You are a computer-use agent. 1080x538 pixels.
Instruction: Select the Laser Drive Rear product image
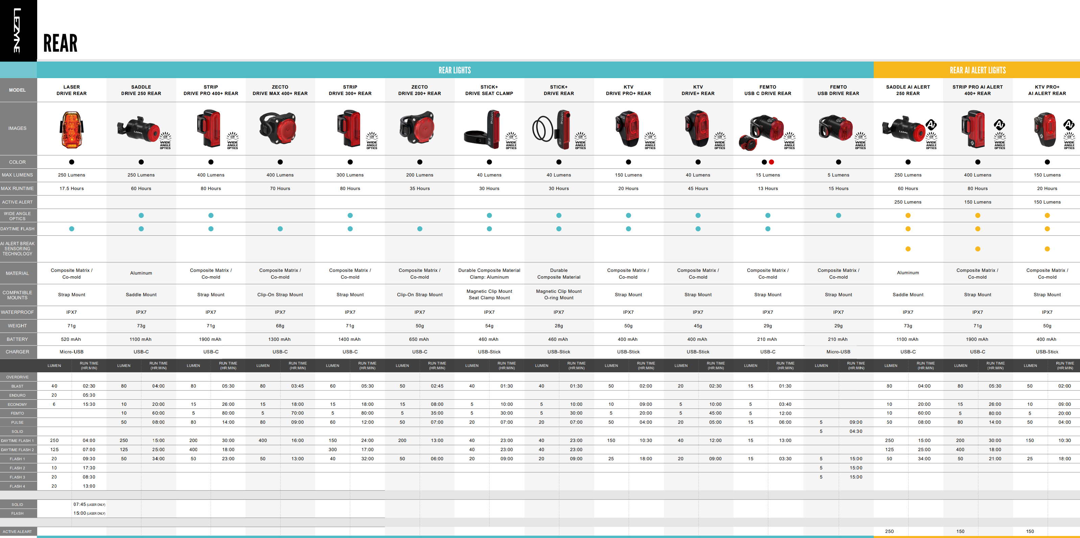tap(72, 130)
